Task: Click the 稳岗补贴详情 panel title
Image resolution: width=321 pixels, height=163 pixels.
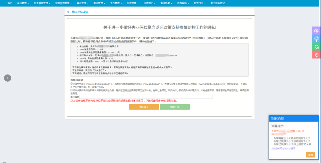Action: point(80,12)
